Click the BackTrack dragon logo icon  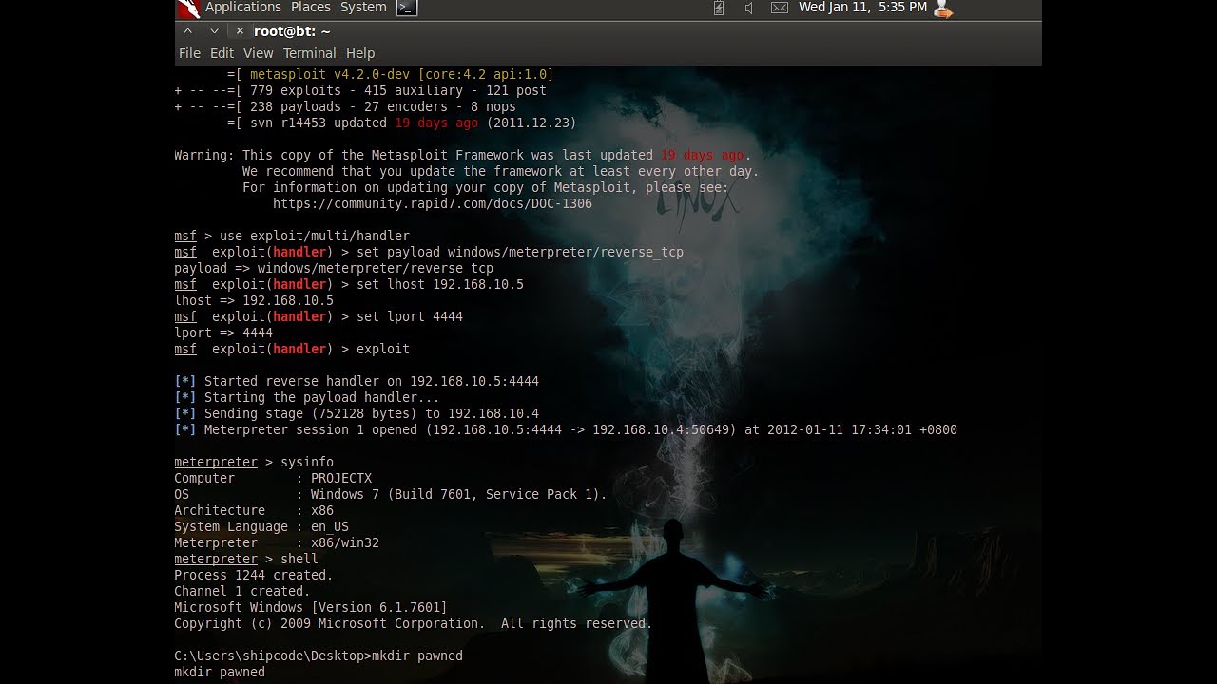[x=189, y=9]
